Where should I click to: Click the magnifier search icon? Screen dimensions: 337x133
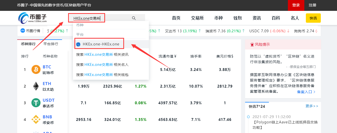134,18
